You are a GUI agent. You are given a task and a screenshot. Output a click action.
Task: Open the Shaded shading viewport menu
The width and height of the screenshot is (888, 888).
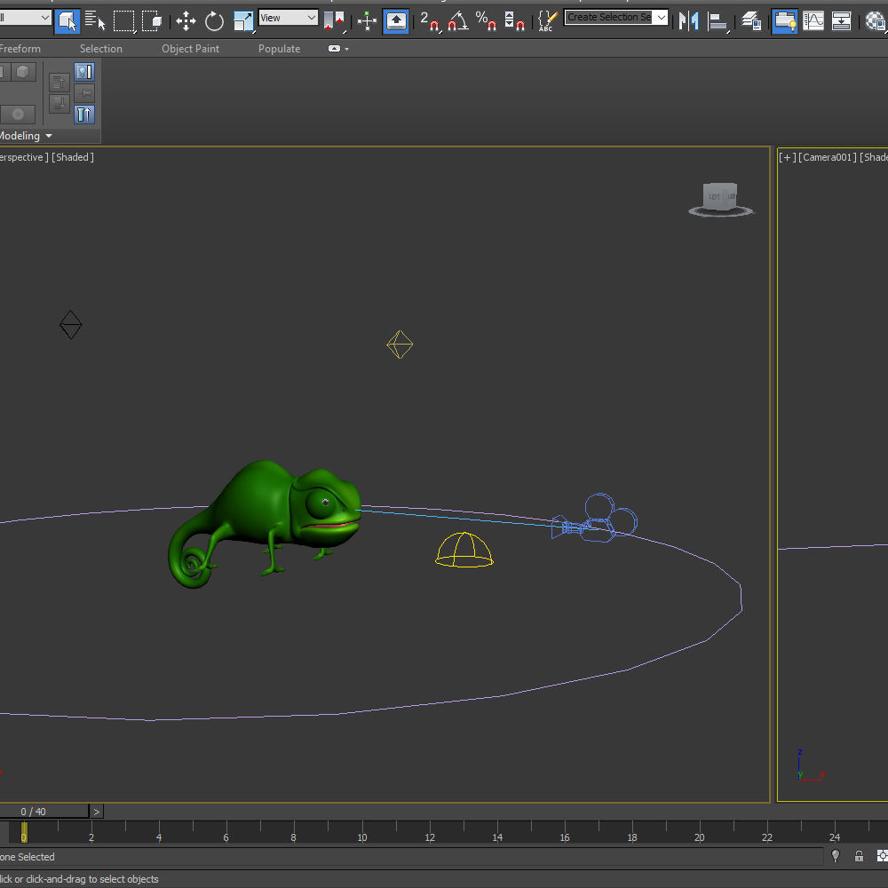pyautogui.click(x=73, y=157)
